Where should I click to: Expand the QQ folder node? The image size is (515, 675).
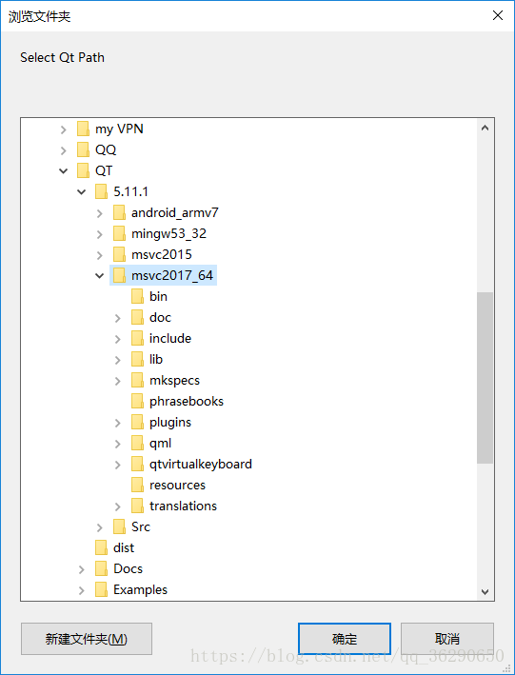coord(64,150)
